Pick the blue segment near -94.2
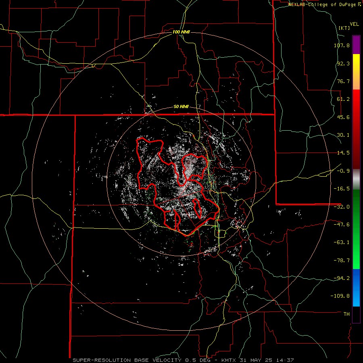 point(356,288)
